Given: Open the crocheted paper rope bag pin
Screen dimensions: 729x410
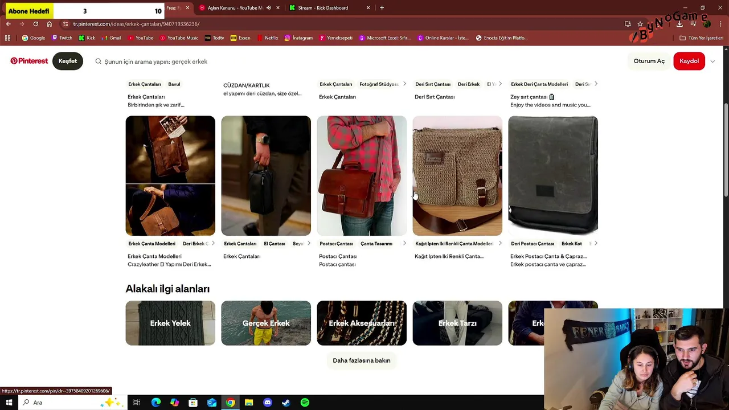Looking at the screenshot, I should [457, 175].
